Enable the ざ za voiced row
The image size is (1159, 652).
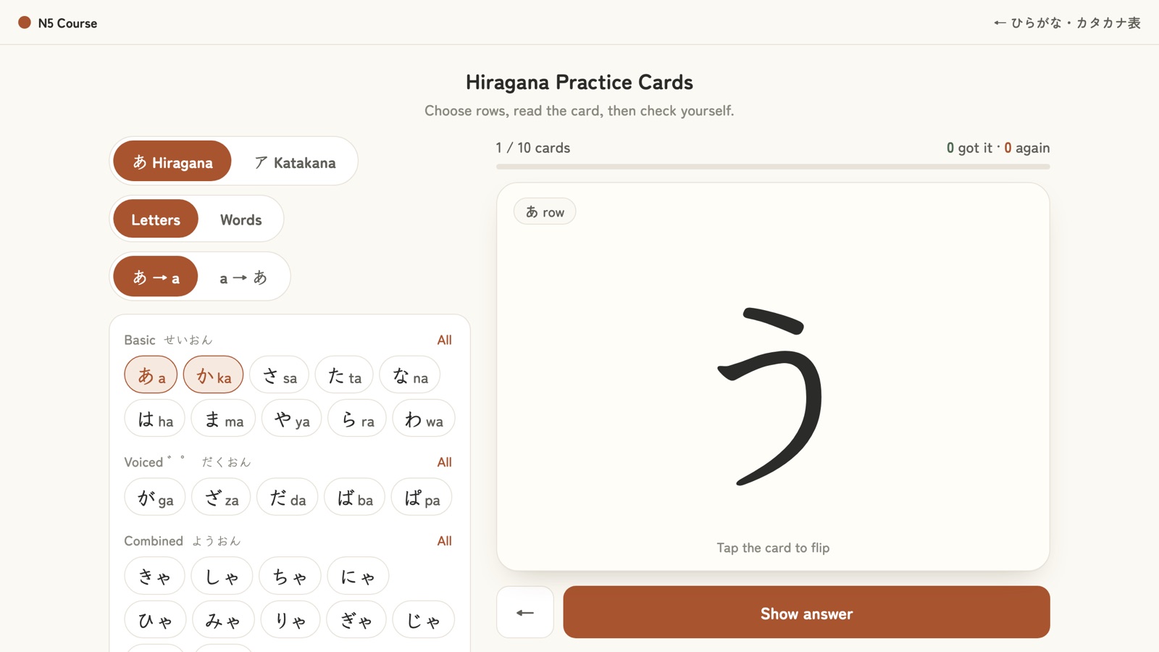click(x=221, y=498)
